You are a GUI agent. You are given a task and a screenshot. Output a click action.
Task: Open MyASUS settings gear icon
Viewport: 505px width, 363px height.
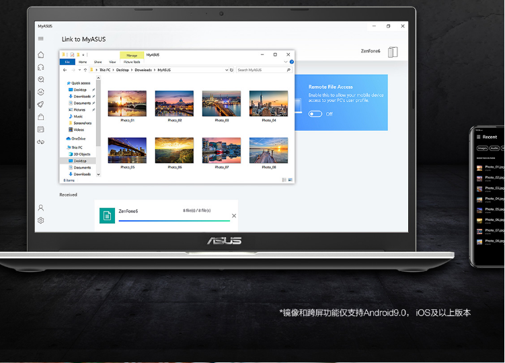[41, 220]
